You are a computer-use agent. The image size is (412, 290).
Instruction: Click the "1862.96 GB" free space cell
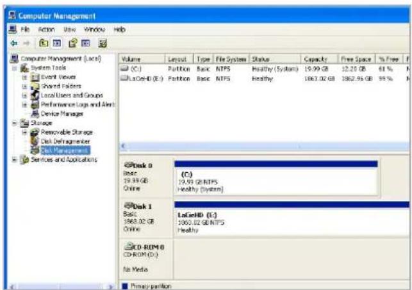(357, 79)
